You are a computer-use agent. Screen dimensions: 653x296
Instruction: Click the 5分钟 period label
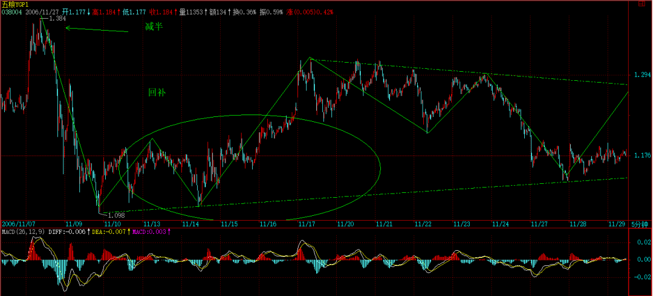(x=640, y=224)
